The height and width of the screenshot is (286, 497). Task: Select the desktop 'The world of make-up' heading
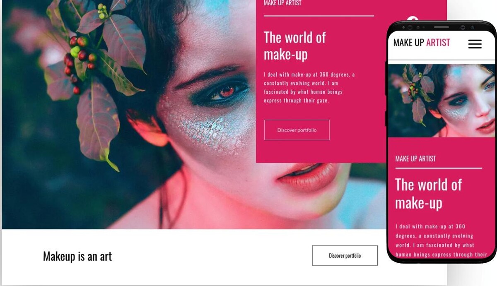tap(294, 46)
